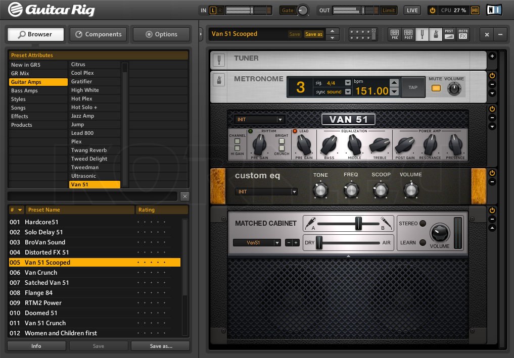Click the virtual rig/pedalboard view icon
The height and width of the screenshot is (358, 514).
click(362, 34)
